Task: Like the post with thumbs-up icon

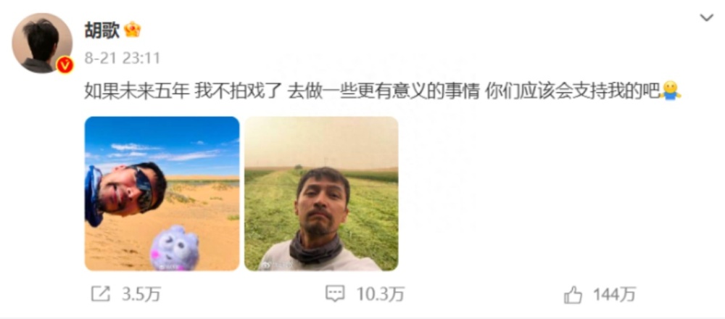Action: pos(573,294)
